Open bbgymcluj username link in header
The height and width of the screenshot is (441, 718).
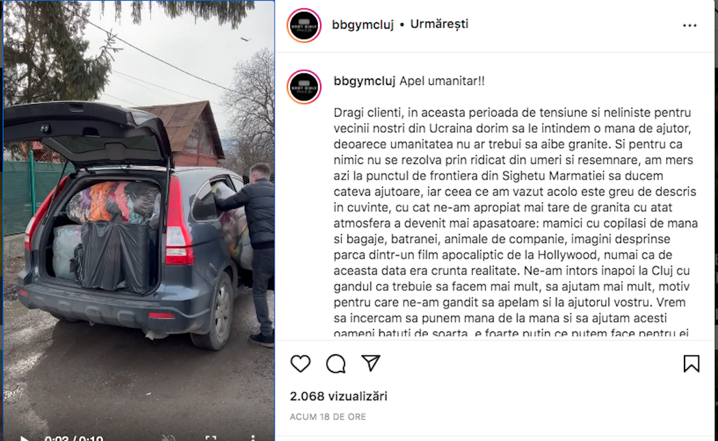[363, 25]
